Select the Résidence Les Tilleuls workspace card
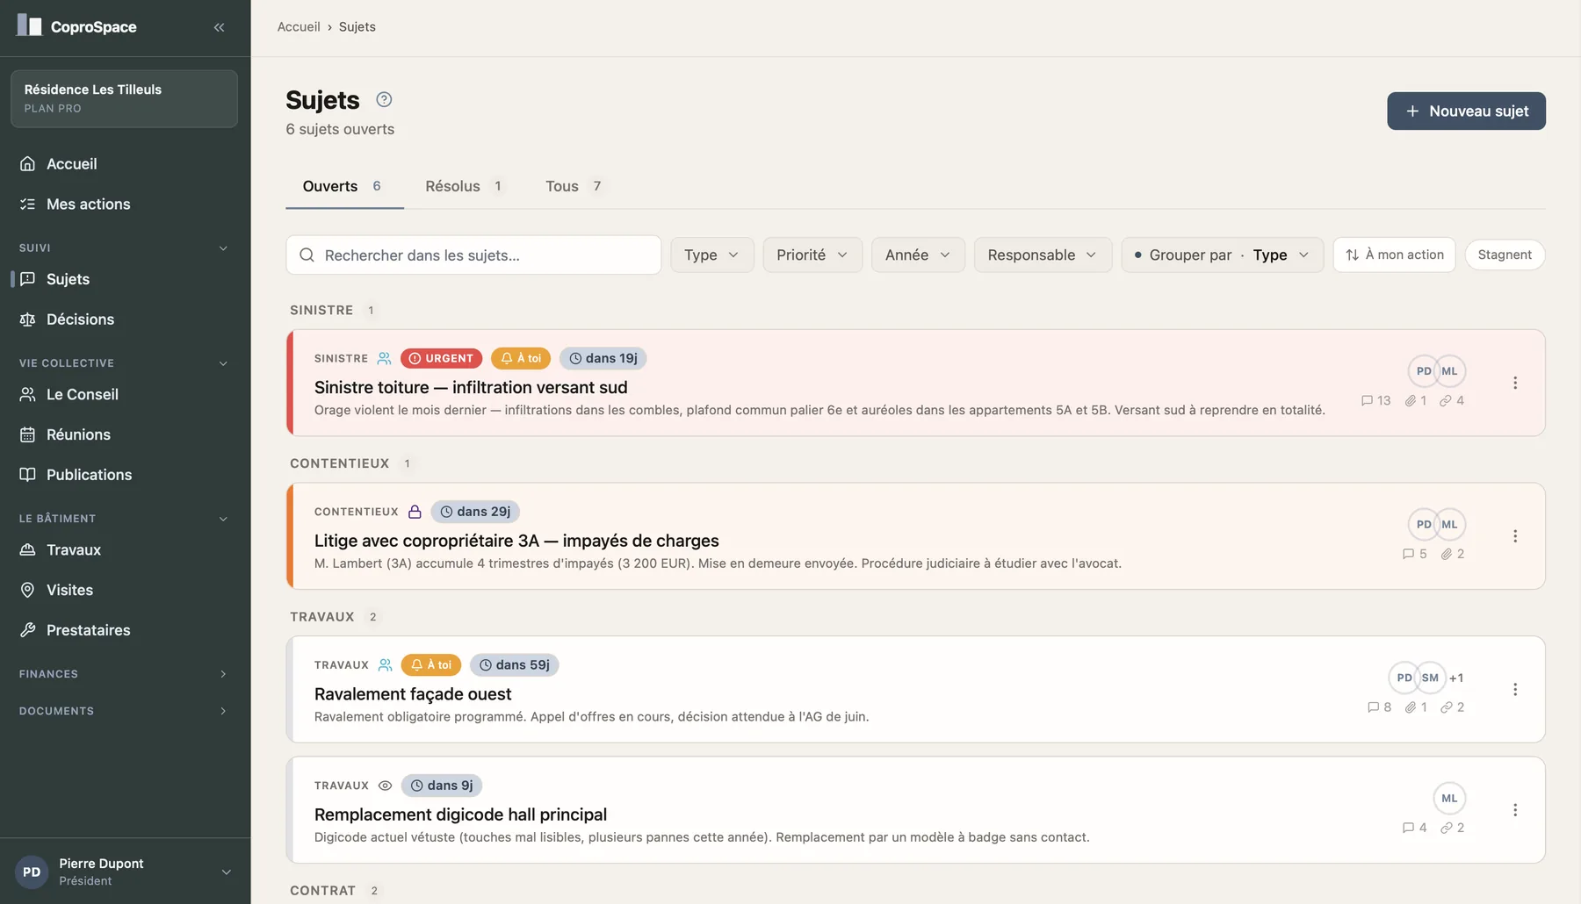 pos(124,98)
